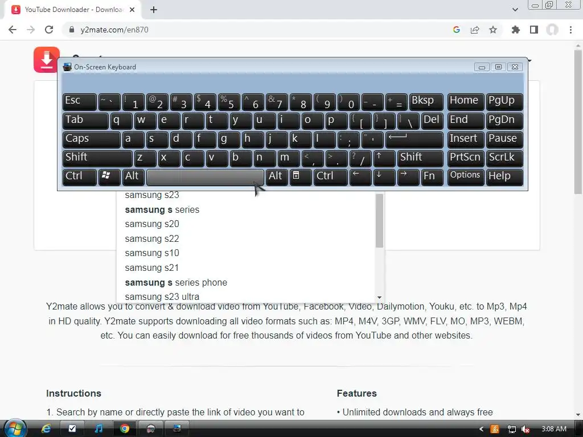This screenshot has height=437, width=583.
Task: Open the clock showing 3:08 AM
Action: tap(554, 429)
